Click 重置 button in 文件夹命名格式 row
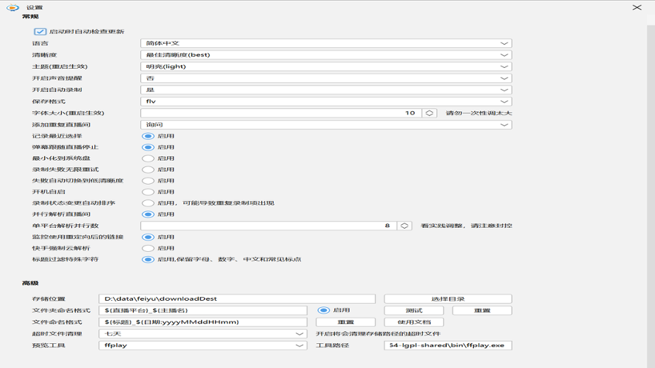This screenshot has width=655, height=368. click(x=482, y=311)
